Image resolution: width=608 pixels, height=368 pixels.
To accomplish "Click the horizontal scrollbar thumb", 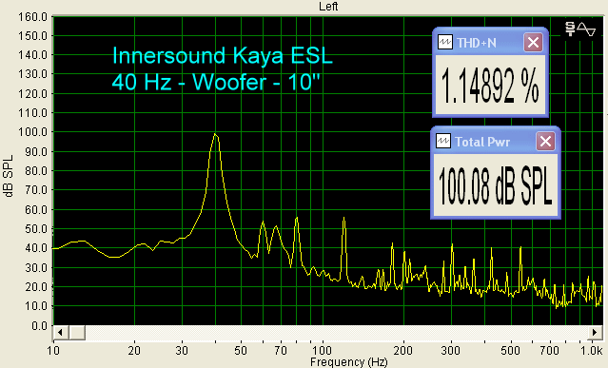I will 77,333.
